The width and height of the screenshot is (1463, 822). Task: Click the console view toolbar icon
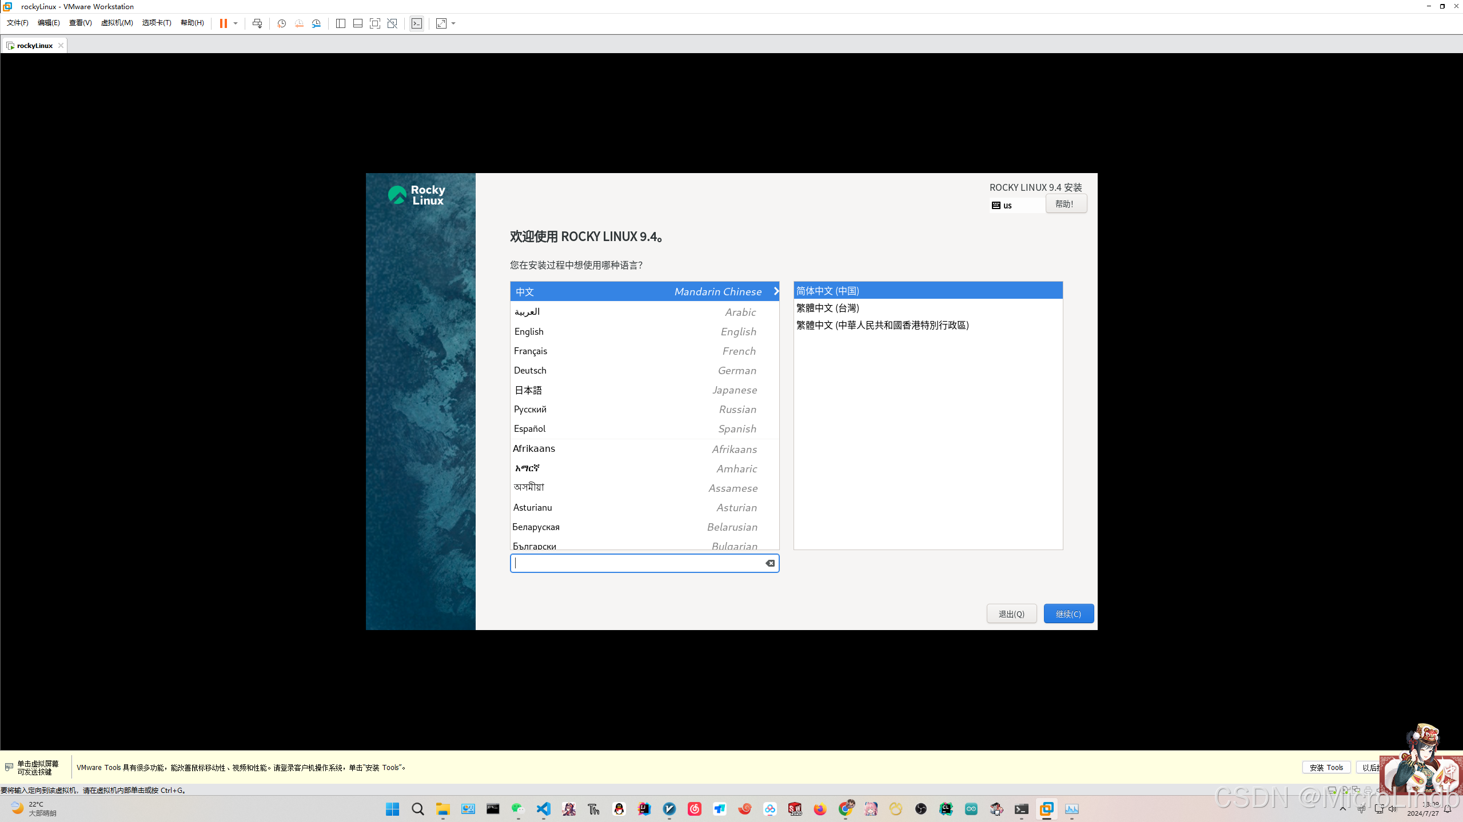[x=417, y=23]
